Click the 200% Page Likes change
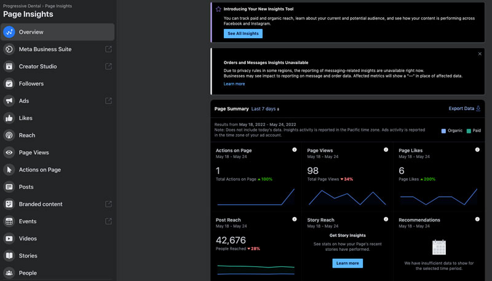 [428, 180]
